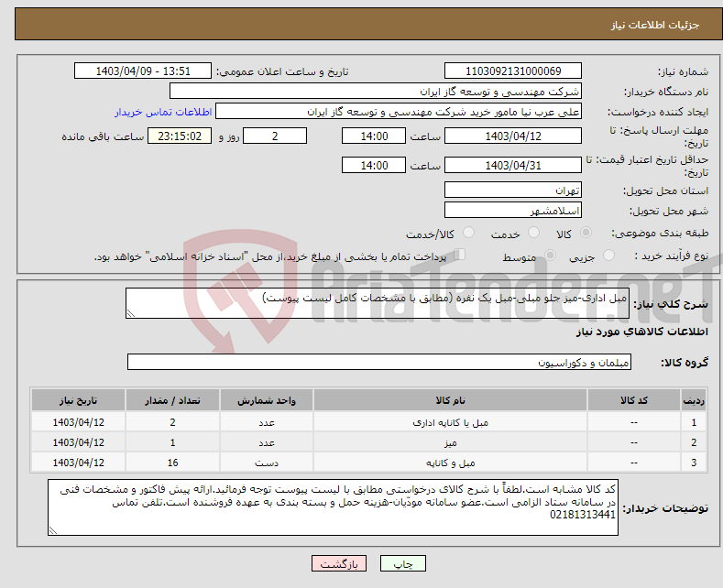Select the مبل و کاناپه item name cell
Screen dimensions: 723x588
click(x=450, y=463)
